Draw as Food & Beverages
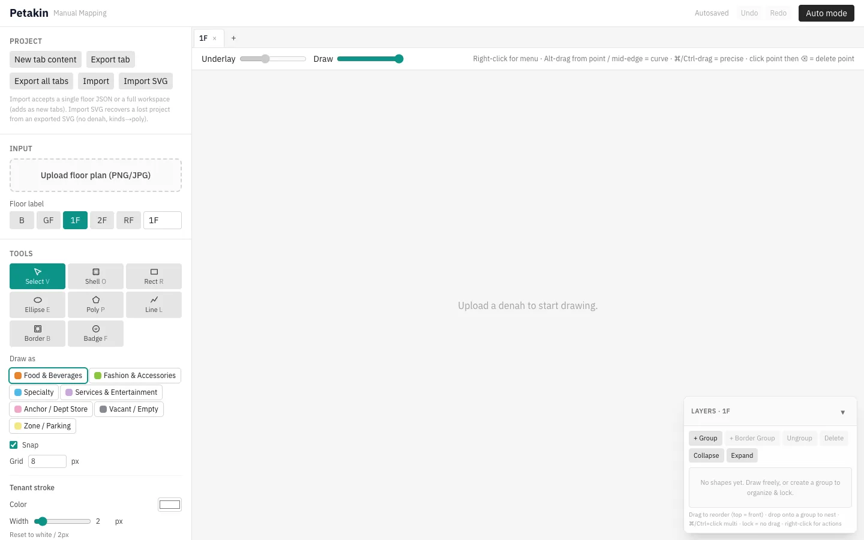Viewport: 864px width, 540px height. 49,376
